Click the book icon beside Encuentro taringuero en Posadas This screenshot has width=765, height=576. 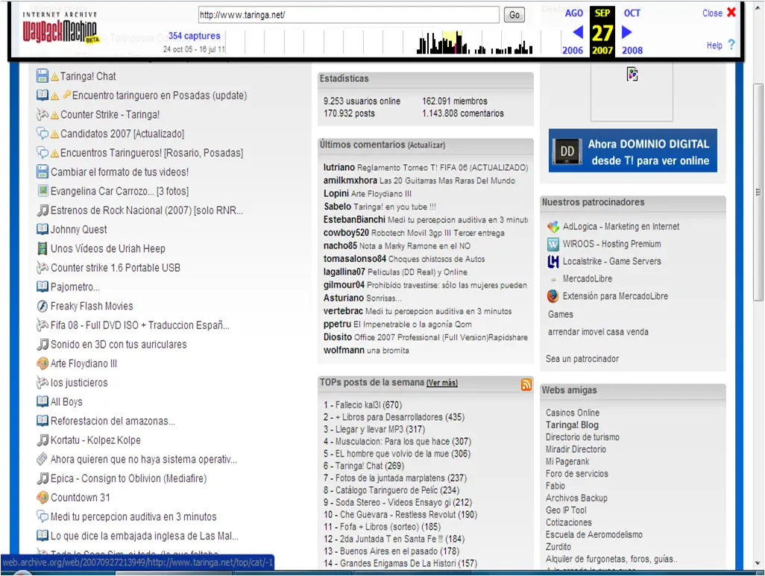(x=42, y=95)
